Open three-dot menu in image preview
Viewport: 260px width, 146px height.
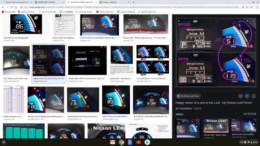click(253, 96)
